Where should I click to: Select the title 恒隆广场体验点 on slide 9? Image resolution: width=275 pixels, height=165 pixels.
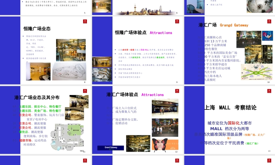(131, 33)
